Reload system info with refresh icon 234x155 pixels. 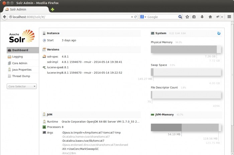tap(219, 33)
